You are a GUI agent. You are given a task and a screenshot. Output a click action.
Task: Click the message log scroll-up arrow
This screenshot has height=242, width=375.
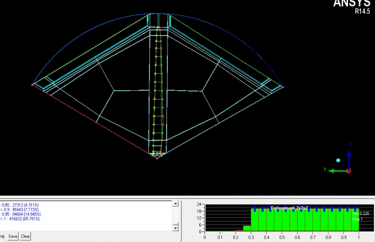click(174, 204)
